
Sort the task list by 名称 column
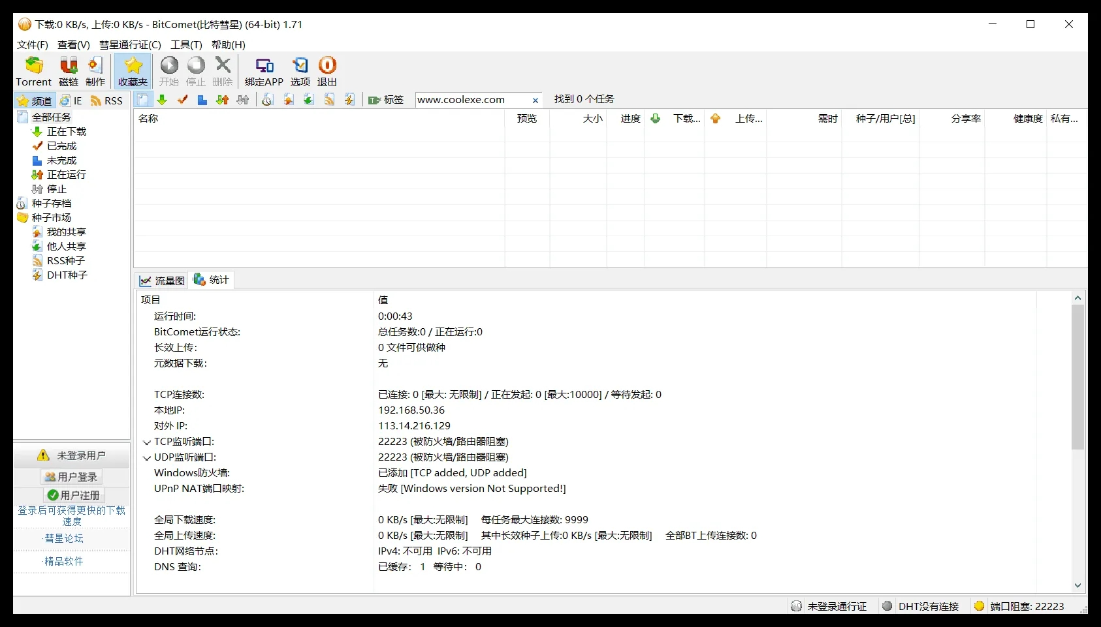tap(319, 119)
